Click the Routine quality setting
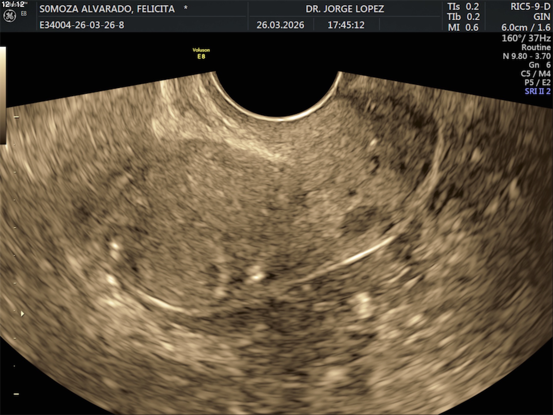The width and height of the screenshot is (553, 415). 536,47
